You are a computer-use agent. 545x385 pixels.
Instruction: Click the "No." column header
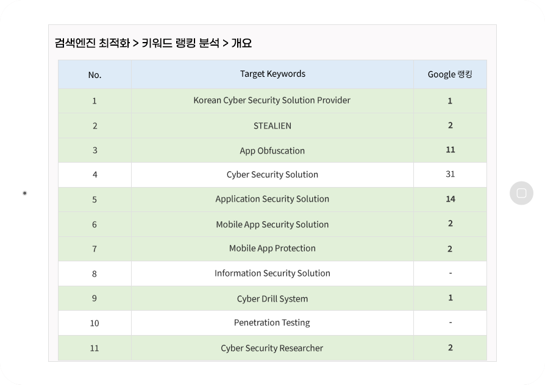point(94,75)
